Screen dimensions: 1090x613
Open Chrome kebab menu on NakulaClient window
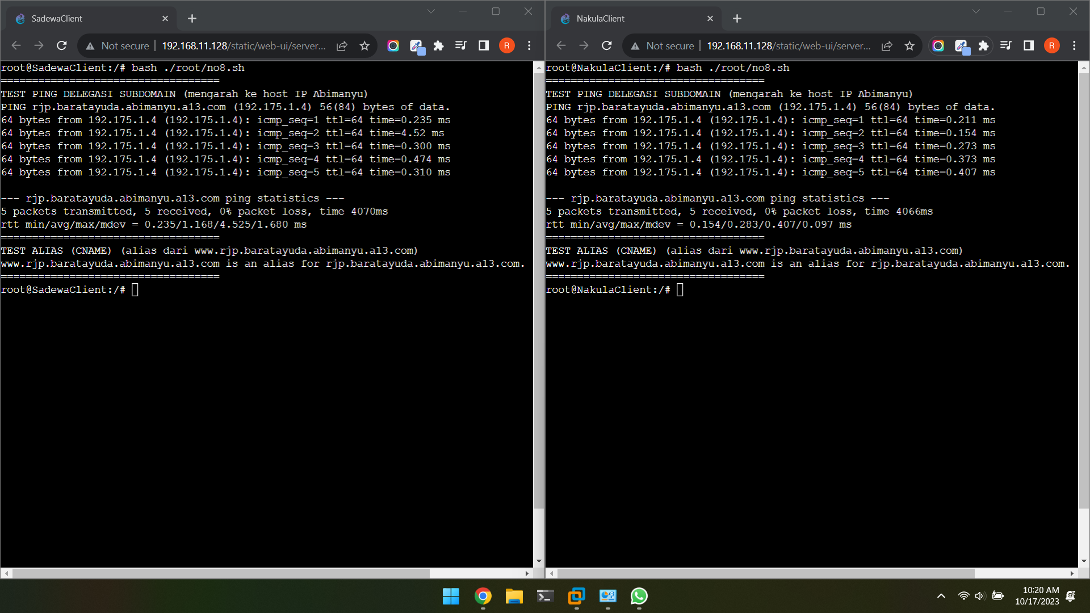1074,45
